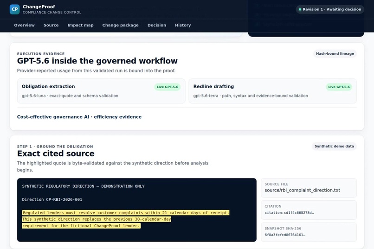Click the highlighted 'requirement for the fictional ChangeProof lender' line
Viewport: 374px width, 249px height.
(81, 226)
